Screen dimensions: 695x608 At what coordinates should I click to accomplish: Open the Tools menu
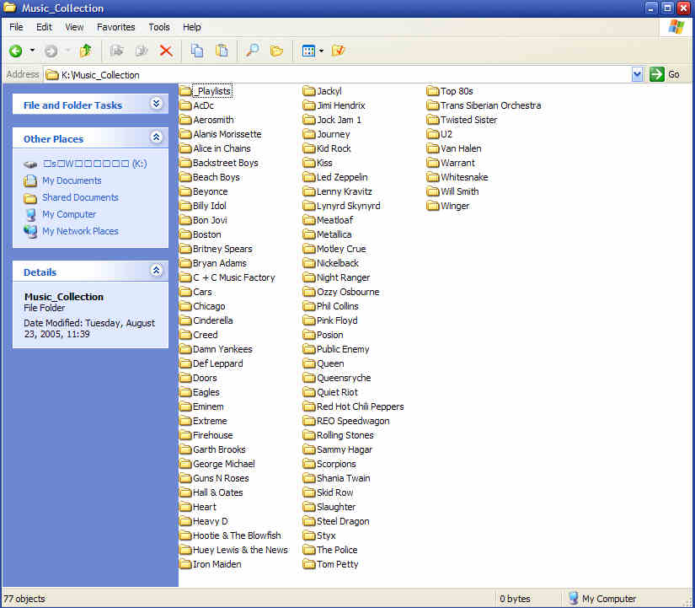(159, 27)
